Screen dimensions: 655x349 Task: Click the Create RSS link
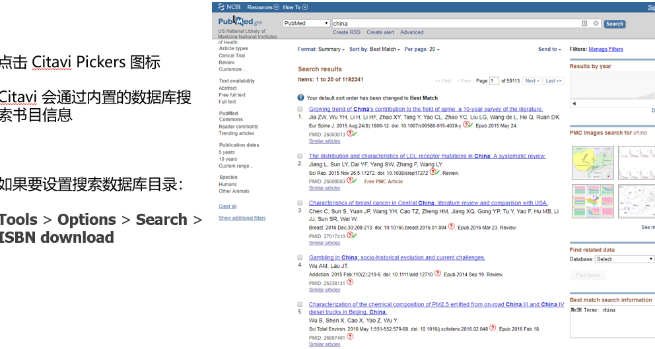click(346, 32)
